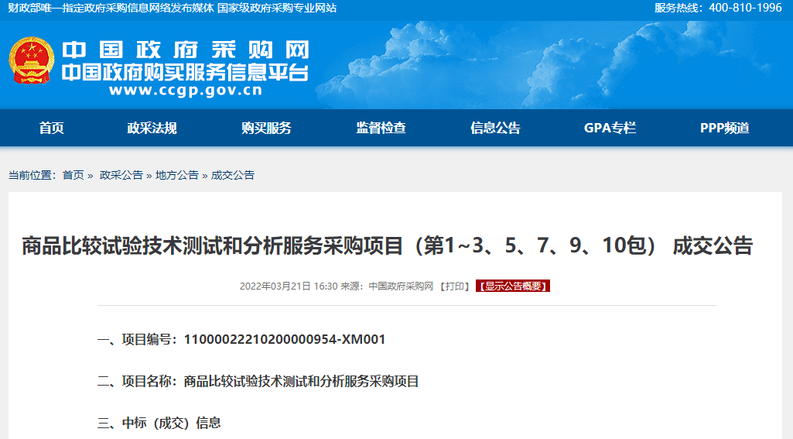Viewport: 793px width, 439px height.
Task: Go to 地方公告 via the breadcrumb
Action: pos(176,175)
